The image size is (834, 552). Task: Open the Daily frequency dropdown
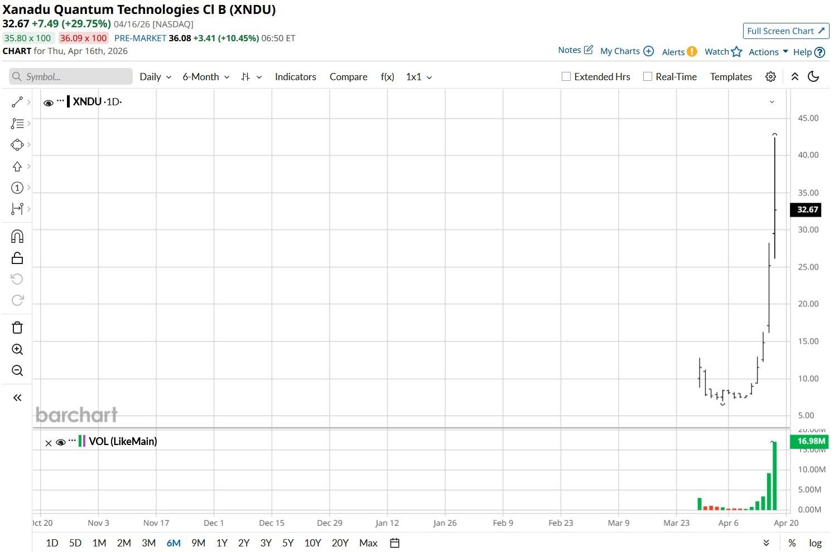155,77
